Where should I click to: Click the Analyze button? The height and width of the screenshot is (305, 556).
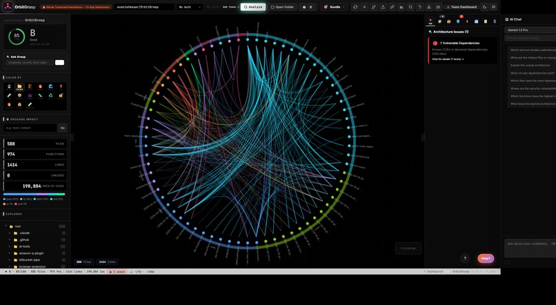pyautogui.click(x=253, y=7)
